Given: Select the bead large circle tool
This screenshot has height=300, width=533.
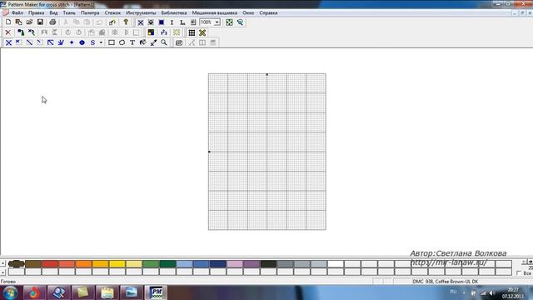Looking at the screenshot, I should (x=82, y=42).
